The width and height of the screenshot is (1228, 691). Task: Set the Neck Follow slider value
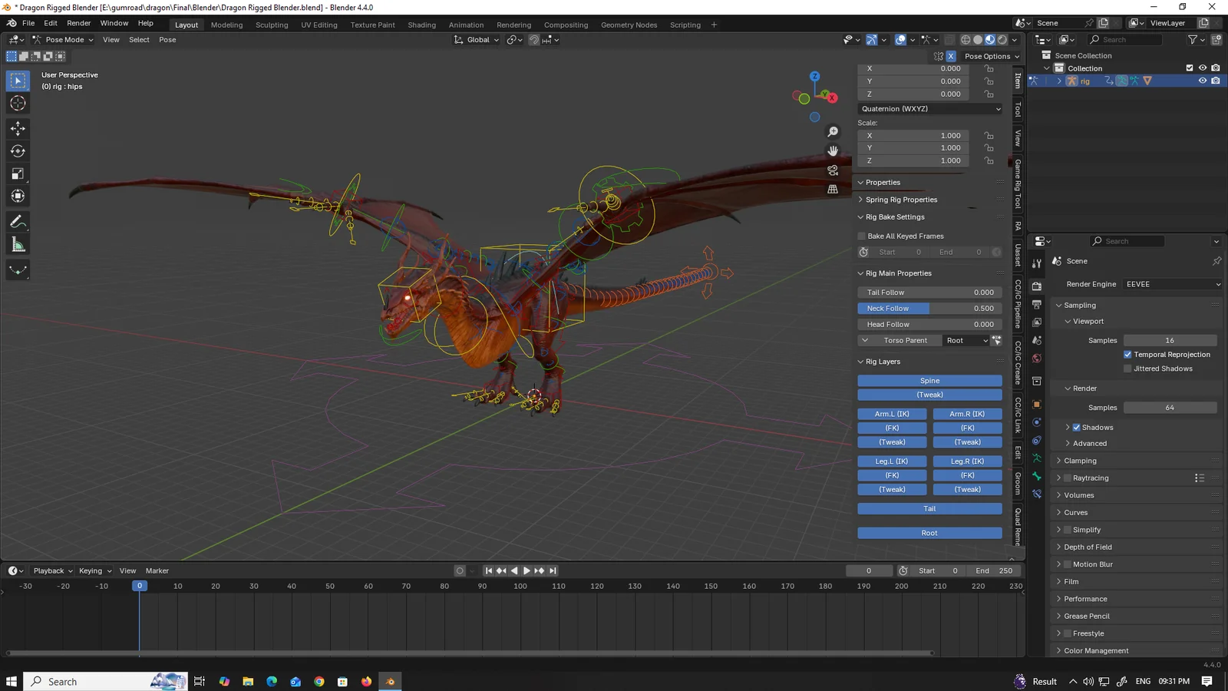pos(929,308)
